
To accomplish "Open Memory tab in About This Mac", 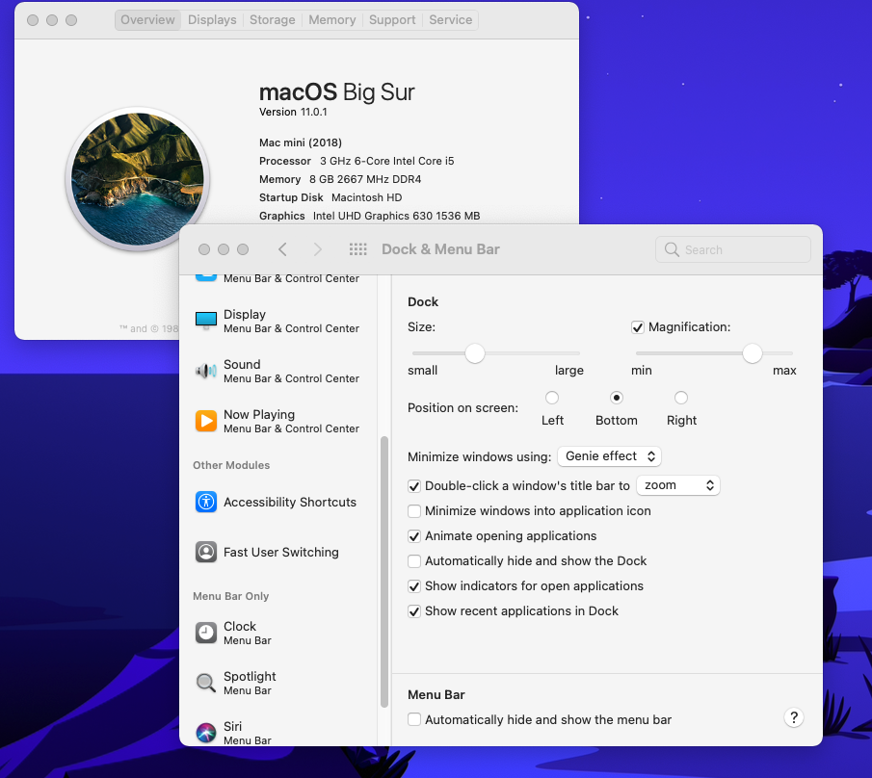I will coord(332,20).
